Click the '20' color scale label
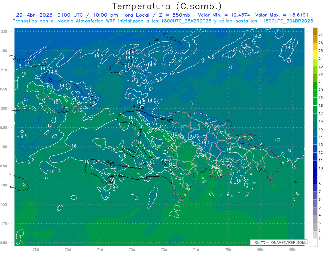 [x=321, y=90]
